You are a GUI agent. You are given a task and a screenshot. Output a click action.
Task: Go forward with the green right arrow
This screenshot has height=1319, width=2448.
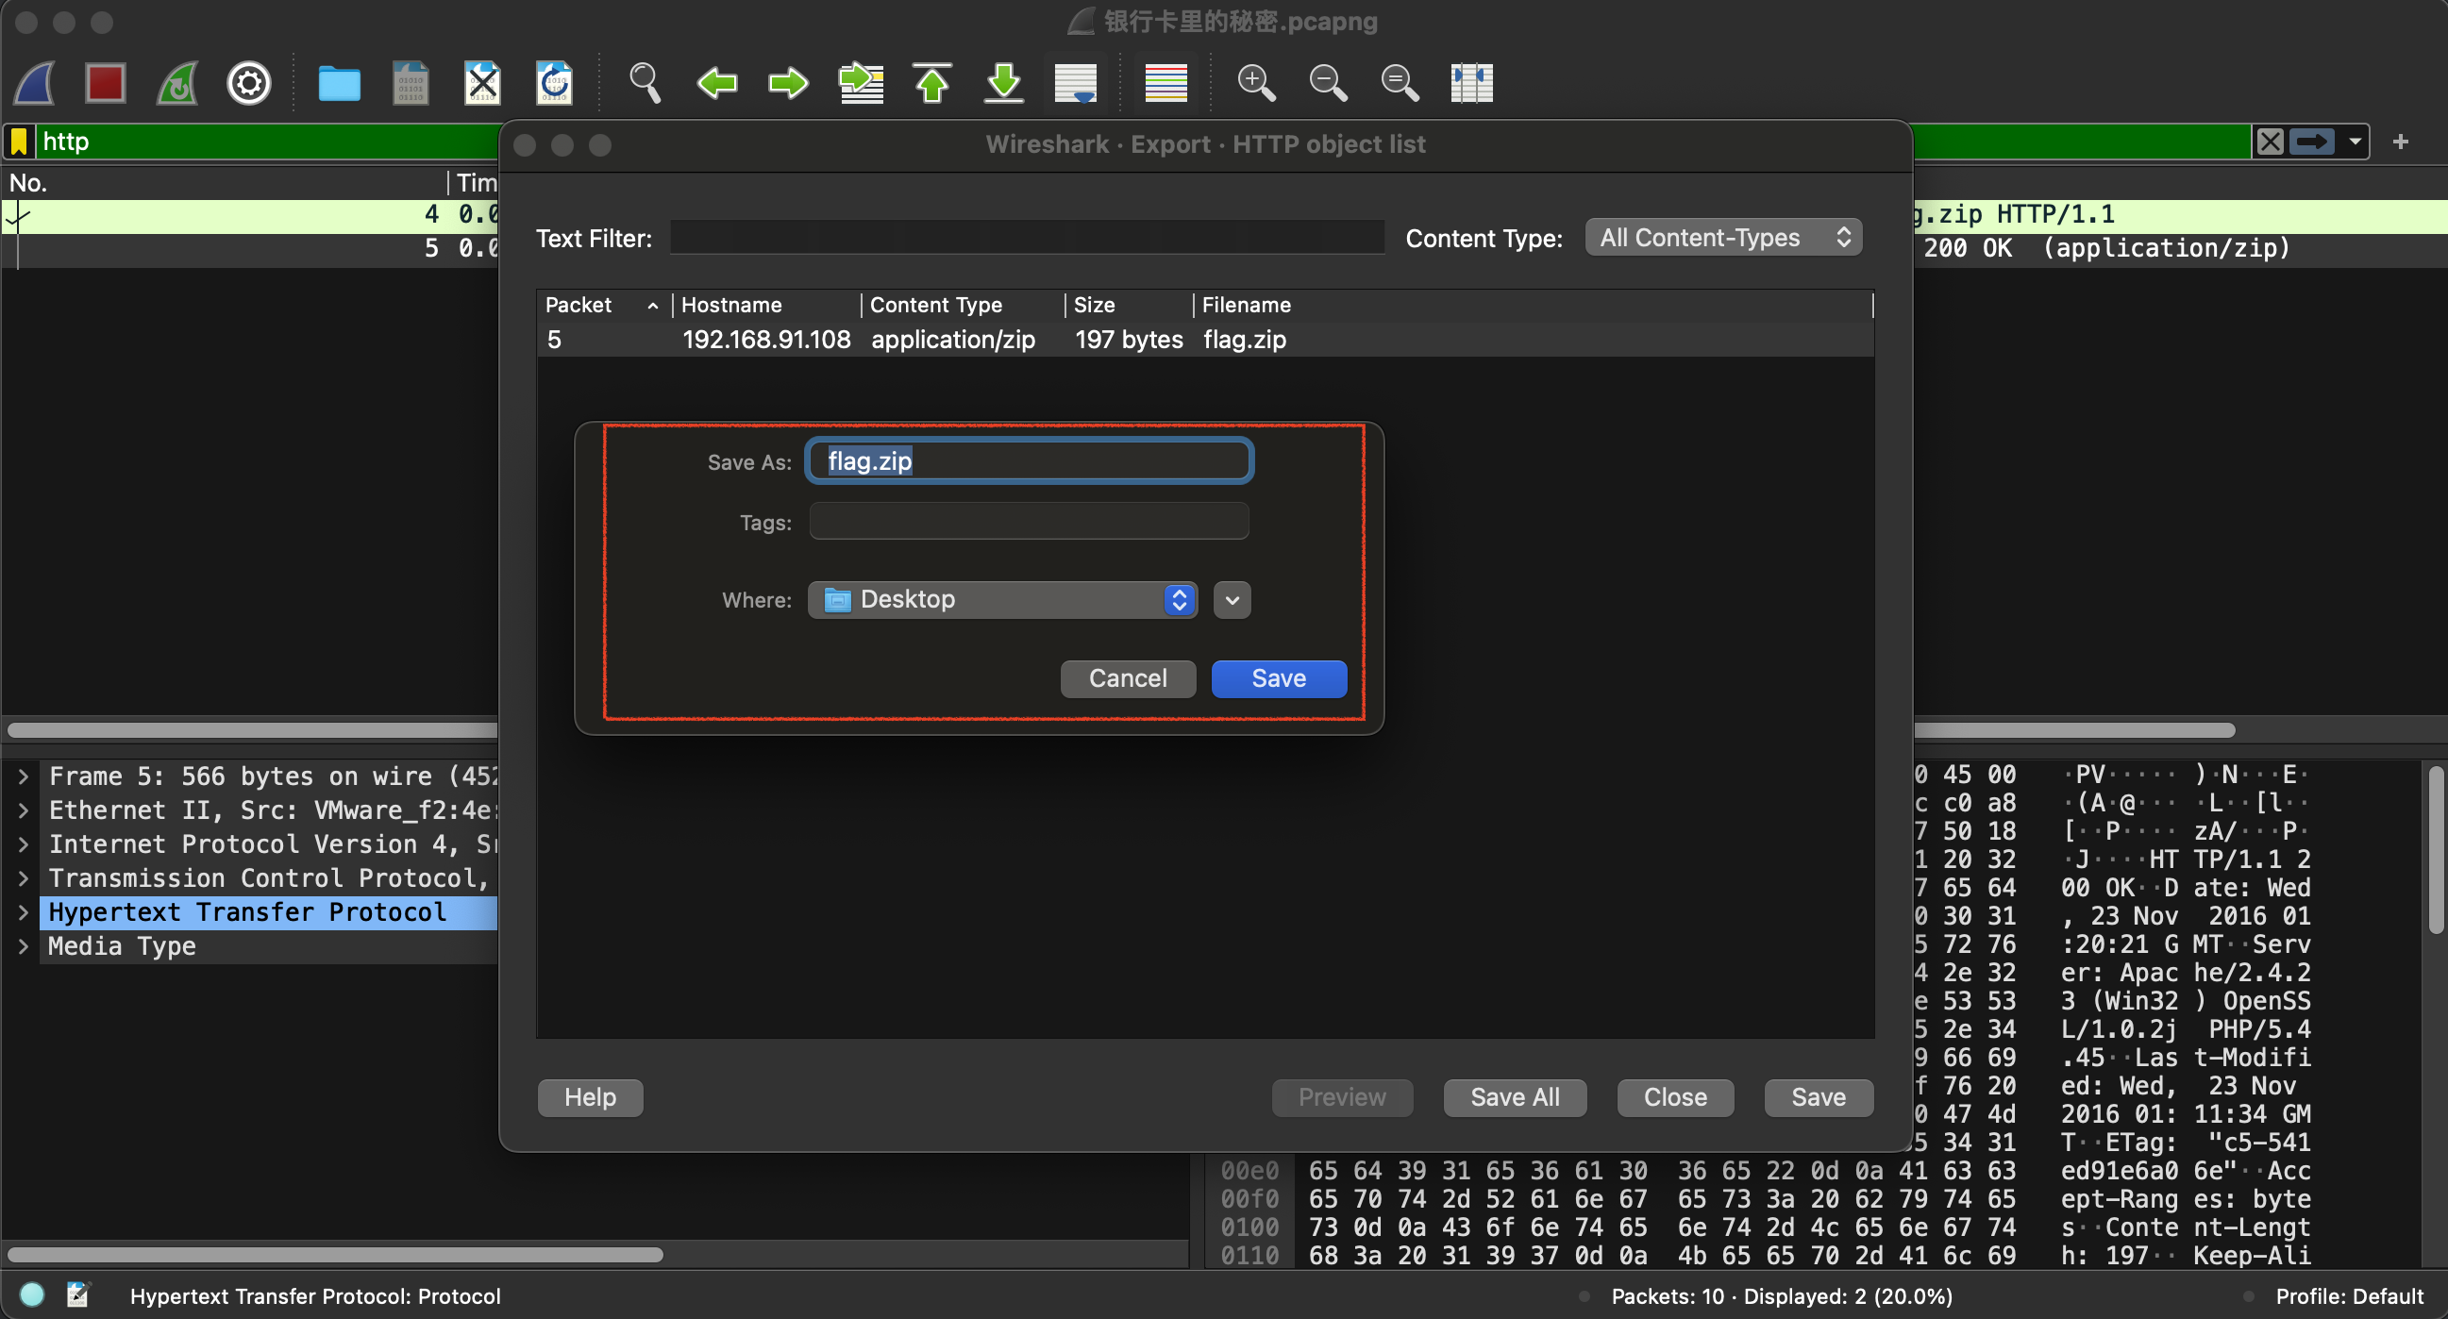point(788,84)
